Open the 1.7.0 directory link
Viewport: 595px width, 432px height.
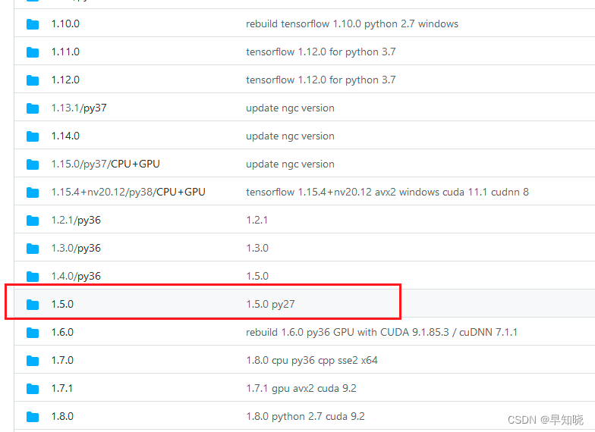(62, 361)
